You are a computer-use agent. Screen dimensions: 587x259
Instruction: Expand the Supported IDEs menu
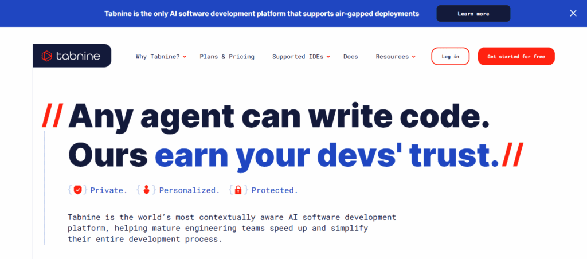coord(301,57)
